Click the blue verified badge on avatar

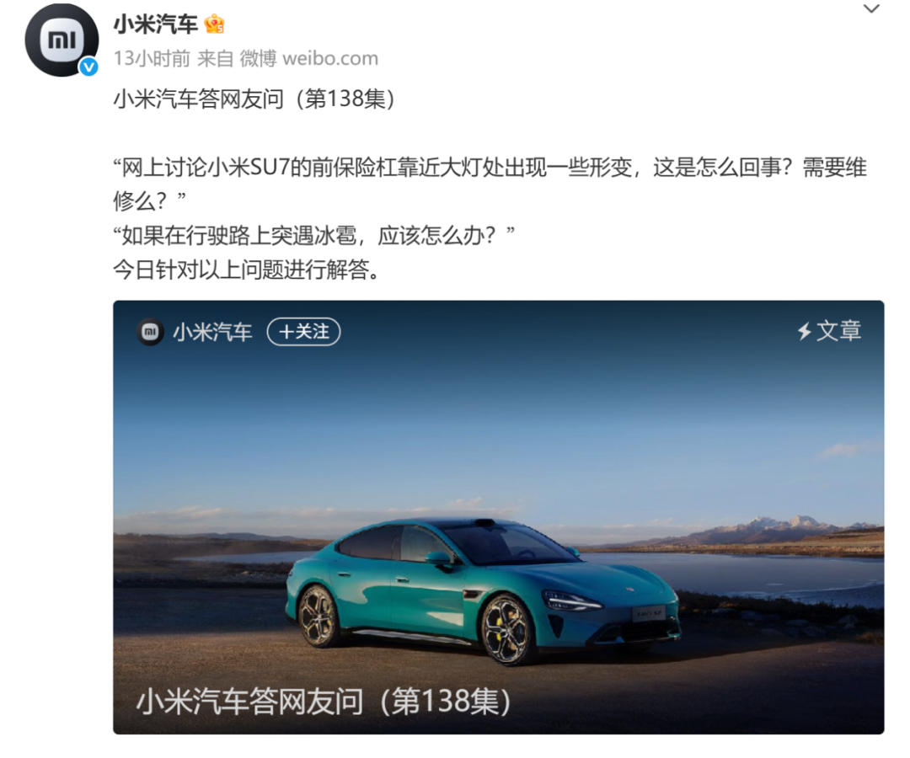88,67
